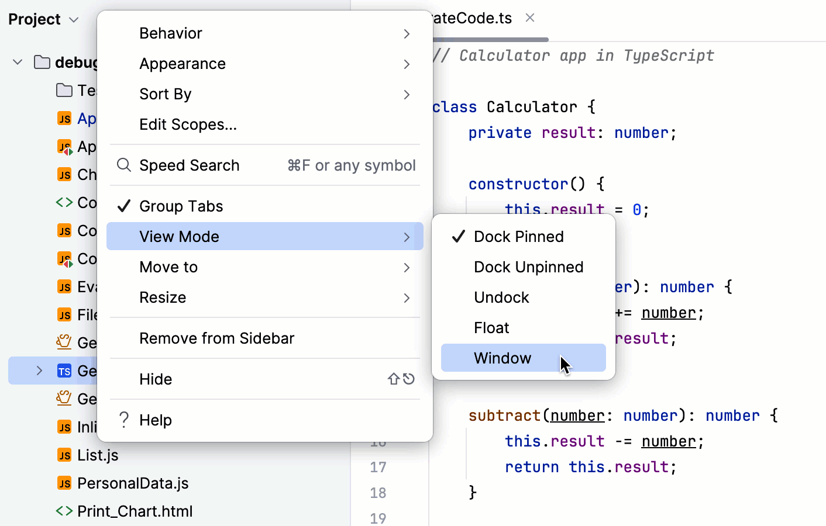
Task: Choose Dock Unpinned view mode
Action: [x=528, y=267]
